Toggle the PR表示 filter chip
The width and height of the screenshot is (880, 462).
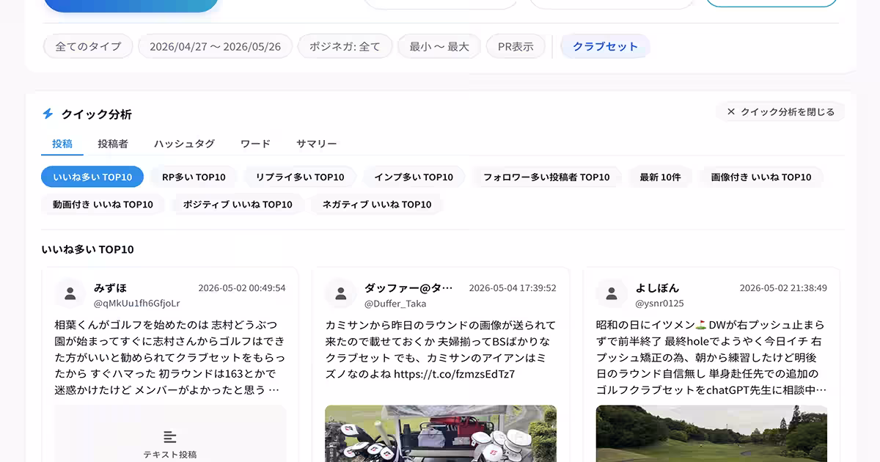(x=516, y=46)
